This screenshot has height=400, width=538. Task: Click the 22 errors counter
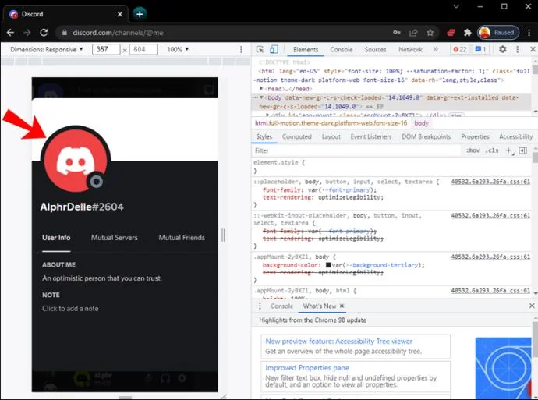click(x=460, y=49)
